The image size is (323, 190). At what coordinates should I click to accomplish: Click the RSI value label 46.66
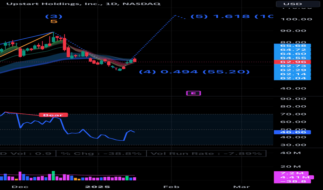(292, 132)
